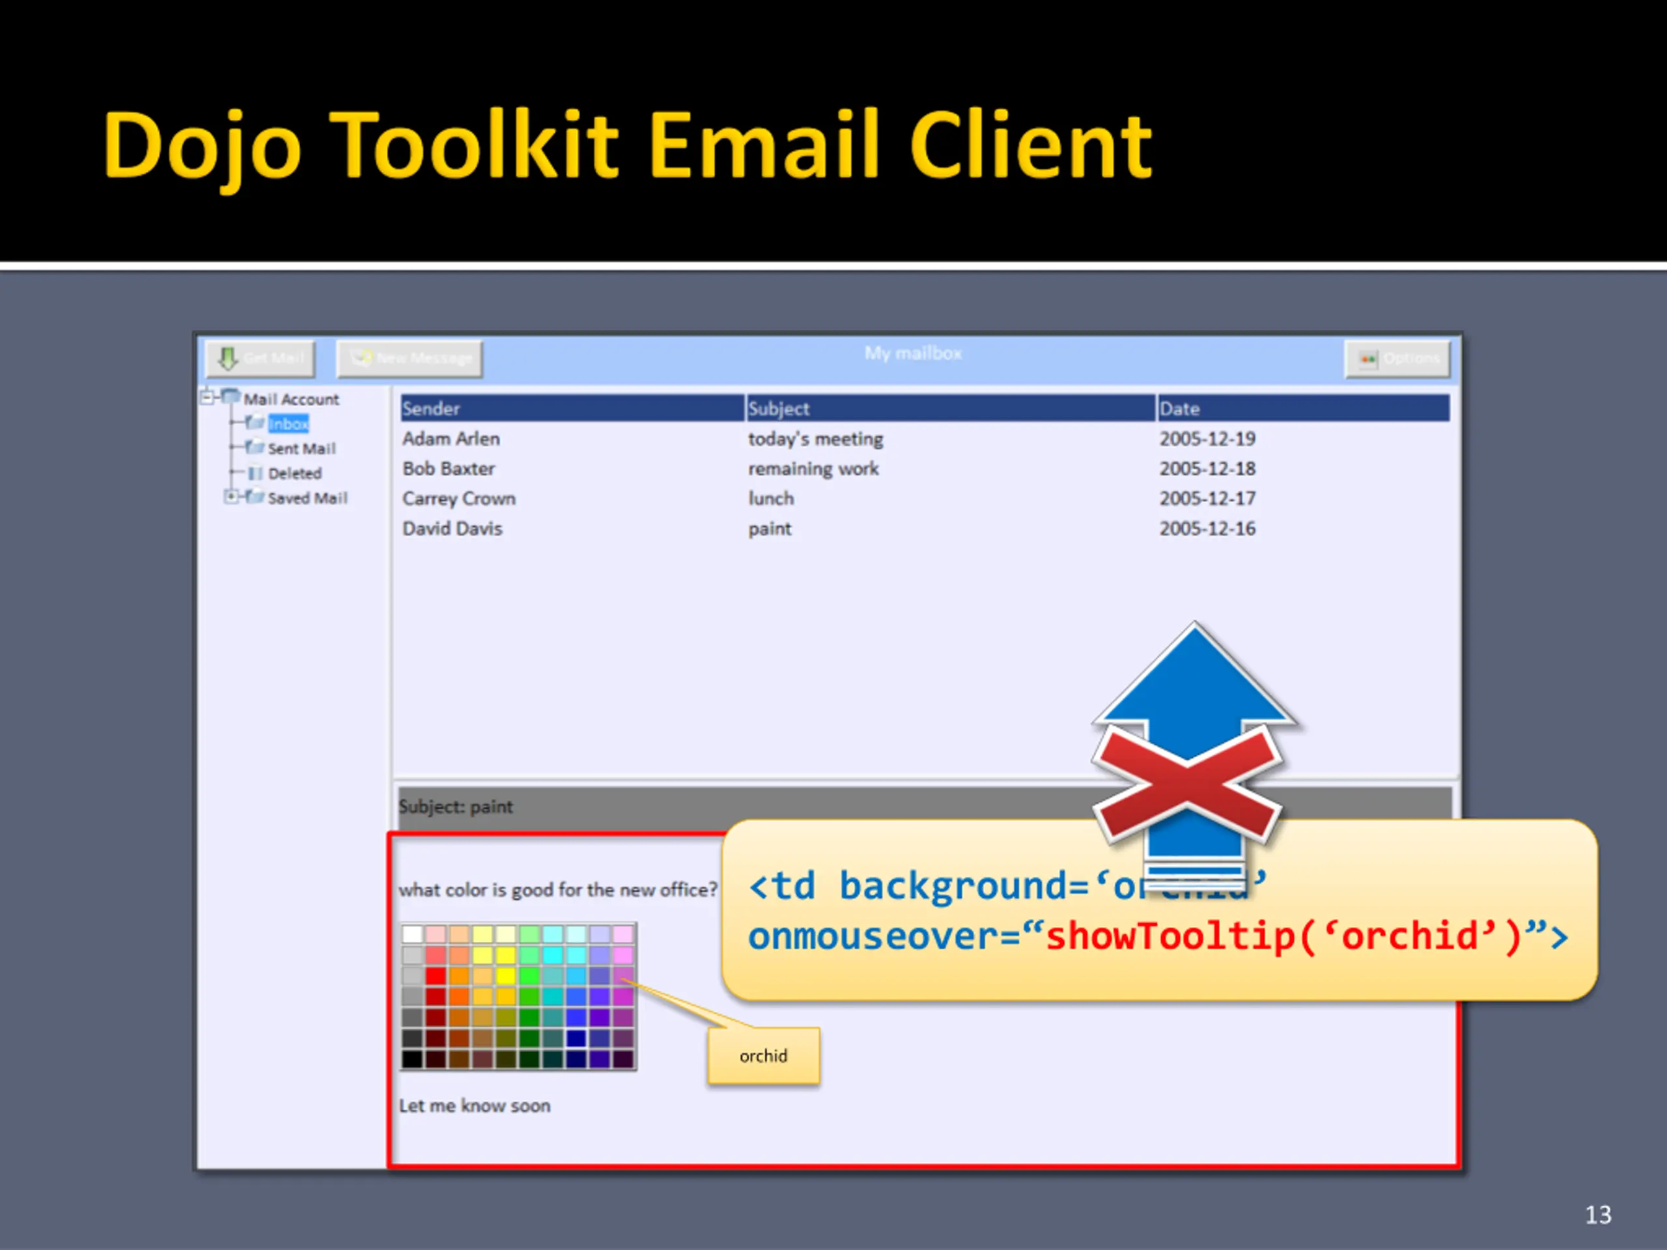Select the black swatch in palette
This screenshot has width=1667, height=1250.
[x=412, y=1059]
